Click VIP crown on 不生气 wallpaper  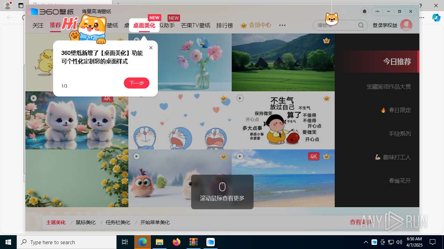(x=326, y=99)
